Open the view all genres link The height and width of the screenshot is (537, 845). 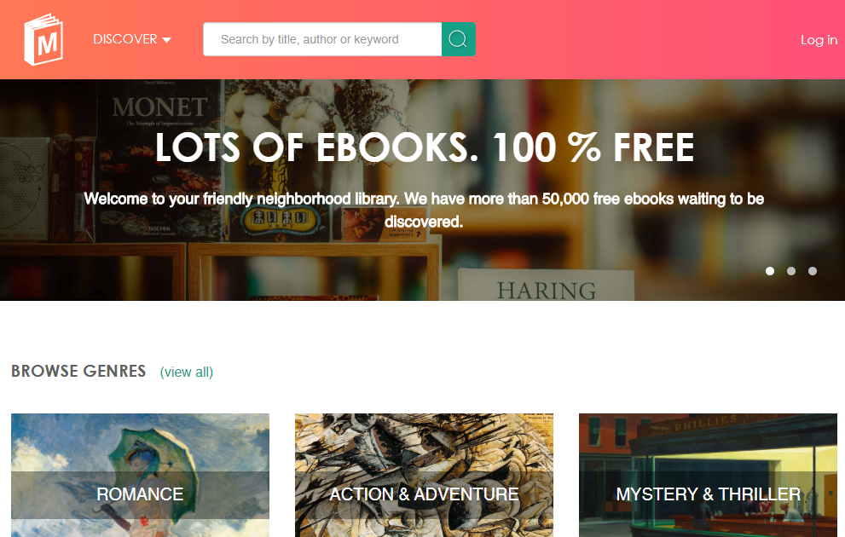click(x=187, y=372)
